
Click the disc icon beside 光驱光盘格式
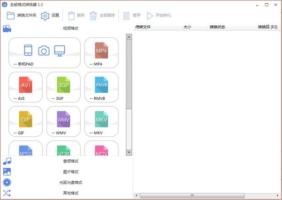click(x=7, y=183)
